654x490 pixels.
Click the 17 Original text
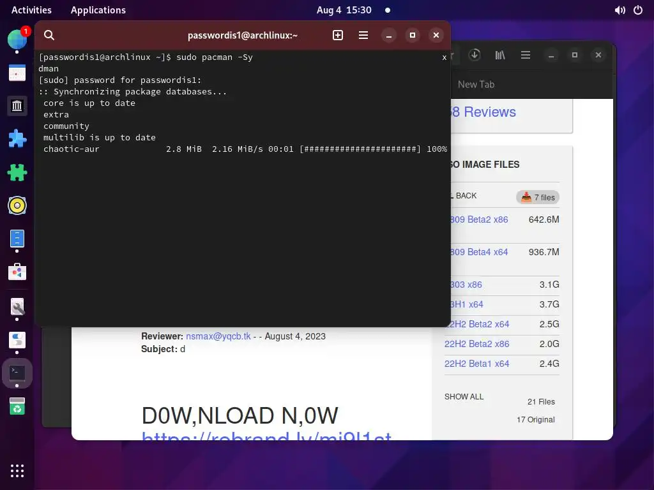tap(536, 420)
